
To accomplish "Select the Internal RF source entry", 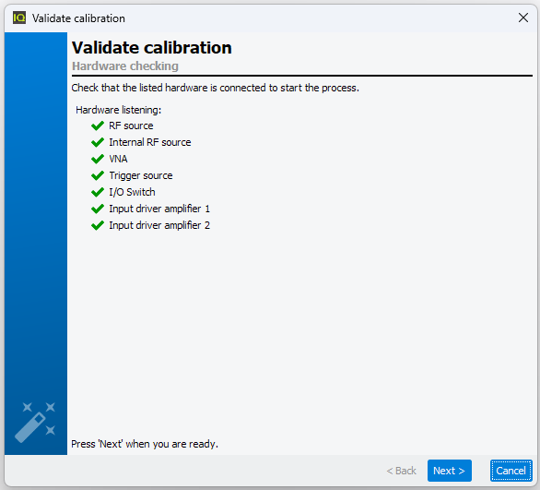I will click(150, 142).
